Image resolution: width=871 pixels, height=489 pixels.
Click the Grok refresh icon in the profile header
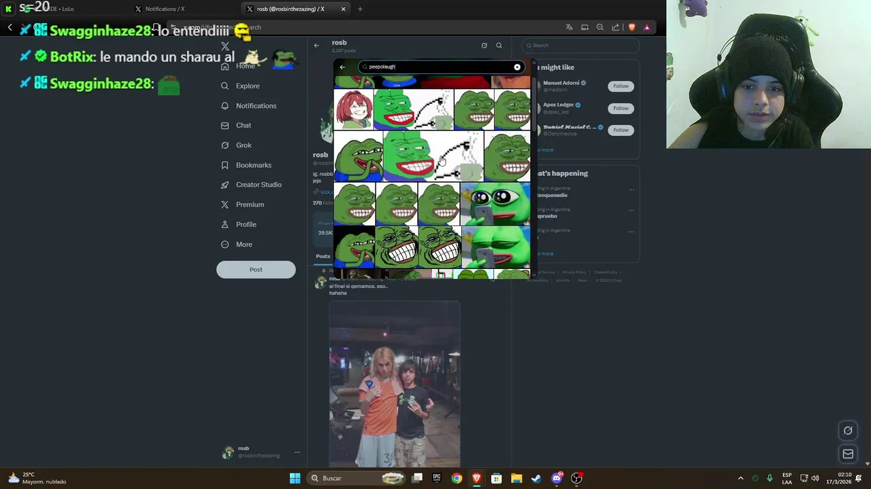coord(484,46)
